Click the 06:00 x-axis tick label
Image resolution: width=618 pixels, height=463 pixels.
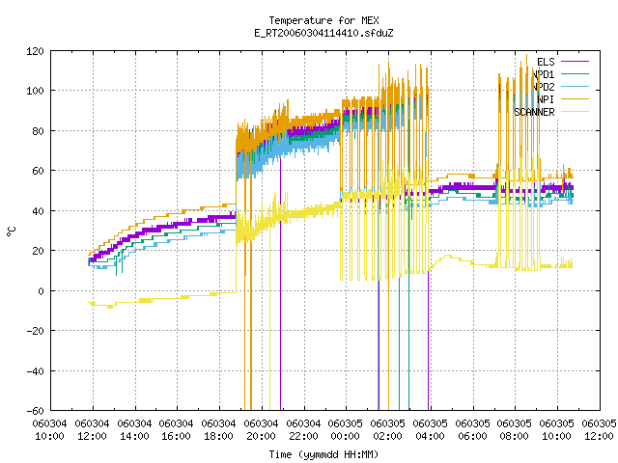point(472,430)
